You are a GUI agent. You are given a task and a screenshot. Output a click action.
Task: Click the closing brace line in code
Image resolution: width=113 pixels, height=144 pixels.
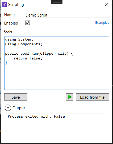6,63
